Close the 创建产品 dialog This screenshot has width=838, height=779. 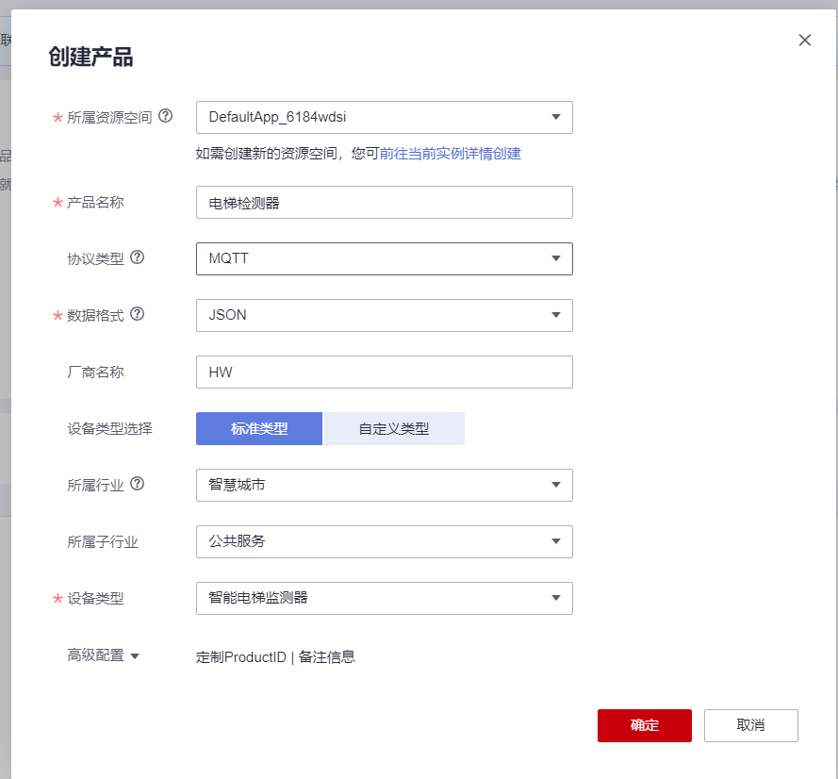[x=804, y=40]
